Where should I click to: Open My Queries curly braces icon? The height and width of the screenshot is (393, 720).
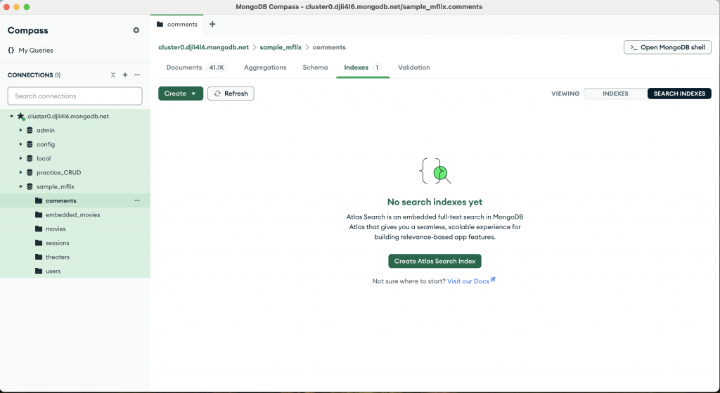[11, 50]
